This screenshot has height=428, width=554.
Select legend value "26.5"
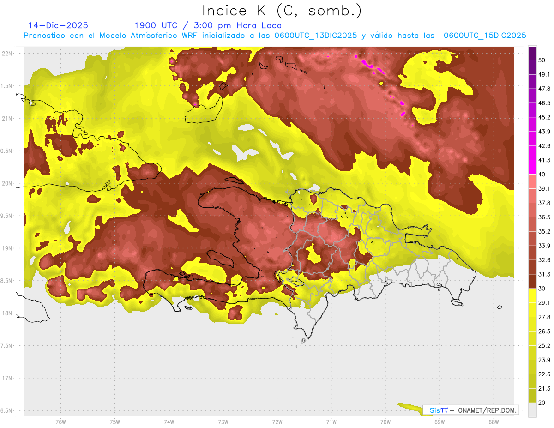coord(544,331)
